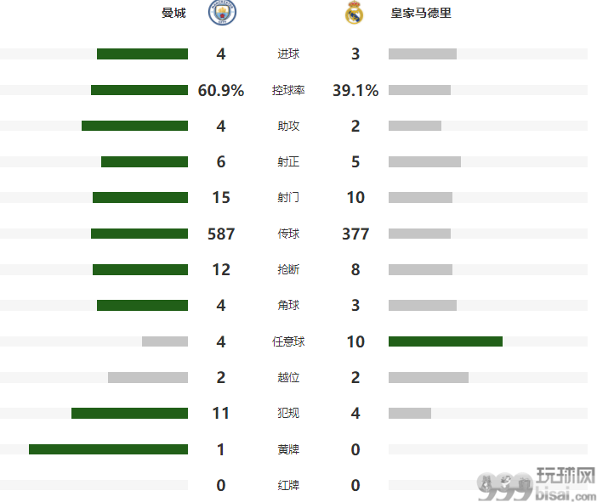Click Manchester City's green 黄牌 bar
The width and height of the screenshot is (597, 502).
point(109,449)
